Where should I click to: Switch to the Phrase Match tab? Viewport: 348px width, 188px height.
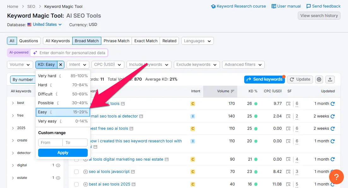[x=116, y=41]
